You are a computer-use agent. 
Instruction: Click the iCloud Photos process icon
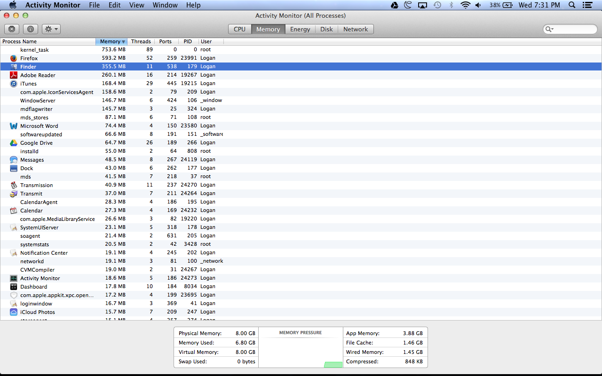pyautogui.click(x=14, y=312)
